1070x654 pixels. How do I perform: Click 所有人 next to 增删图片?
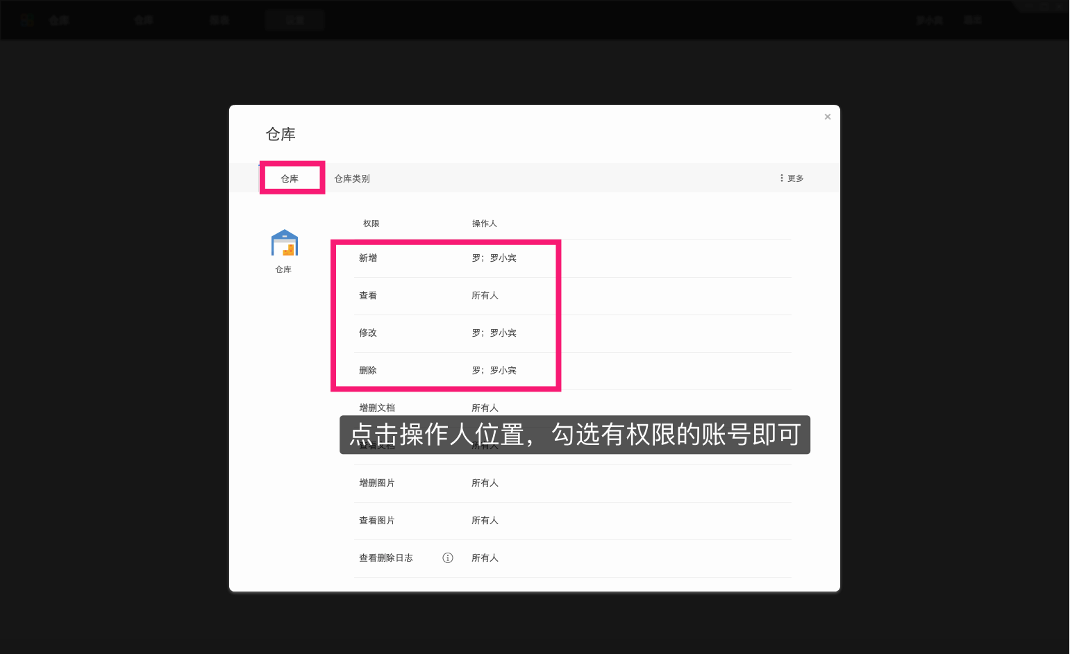click(485, 483)
